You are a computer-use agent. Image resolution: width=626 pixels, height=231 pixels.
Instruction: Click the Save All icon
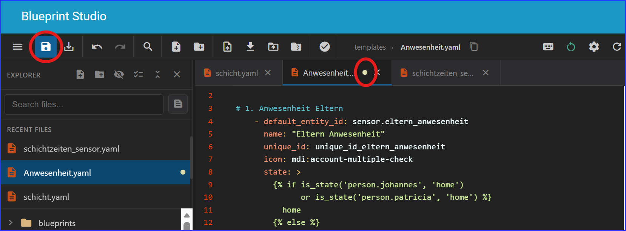pos(69,47)
